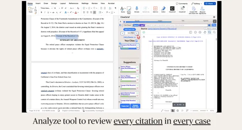Viewport: 242px width, 130px height.
Task: Open the numbered list dropdown arrow
Action: 92,8
